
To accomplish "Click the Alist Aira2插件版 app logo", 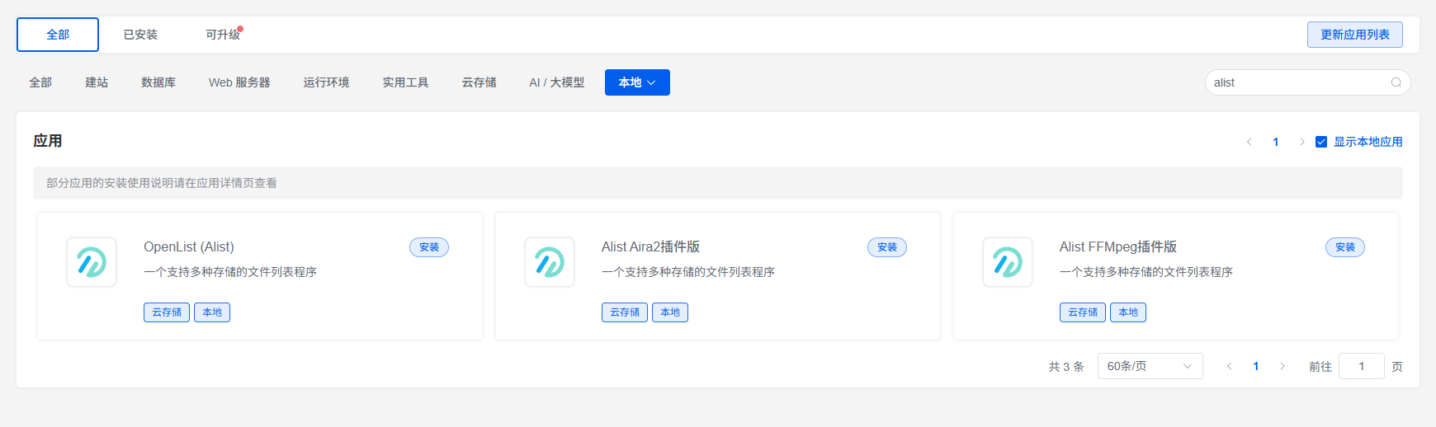I will coord(550,262).
